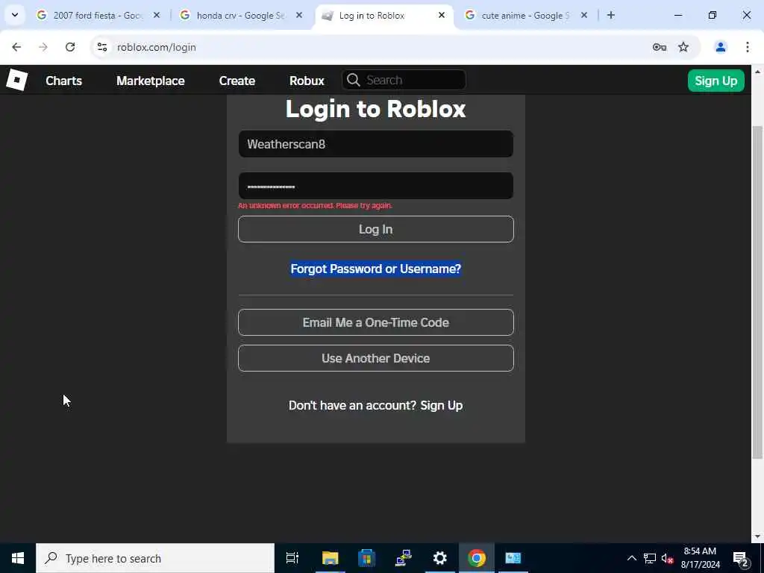Reload the Roblox login page

coord(70,47)
